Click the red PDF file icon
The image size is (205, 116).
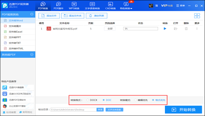pos(49,29)
